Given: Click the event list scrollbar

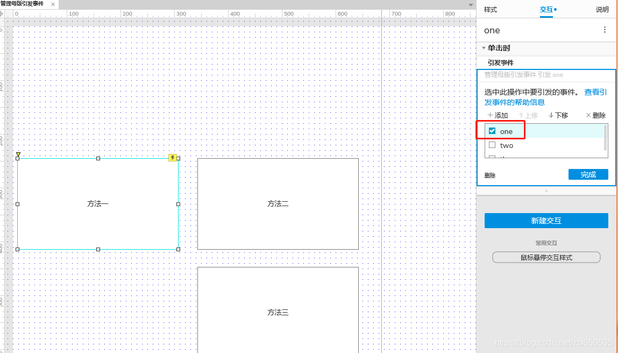Looking at the screenshot, I should [x=606, y=138].
